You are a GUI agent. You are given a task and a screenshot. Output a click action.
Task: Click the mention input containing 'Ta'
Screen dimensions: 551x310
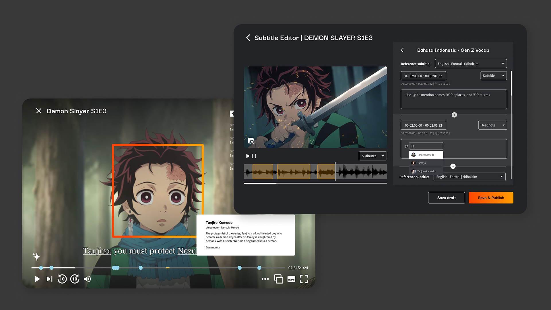point(426,146)
